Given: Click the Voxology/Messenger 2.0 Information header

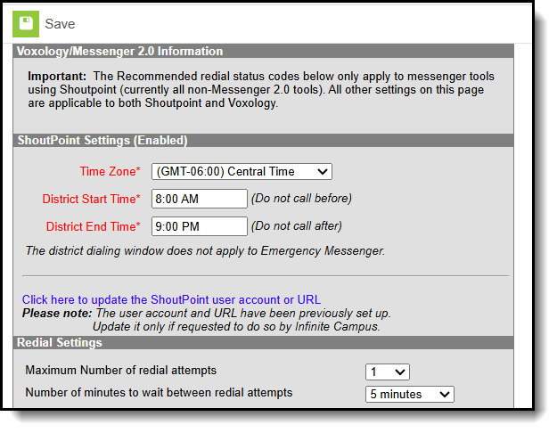Looking at the screenshot, I should (263, 51).
